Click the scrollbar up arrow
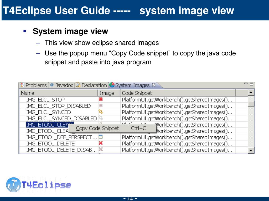This screenshot has height=201, width=269. pyautogui.click(x=251, y=93)
